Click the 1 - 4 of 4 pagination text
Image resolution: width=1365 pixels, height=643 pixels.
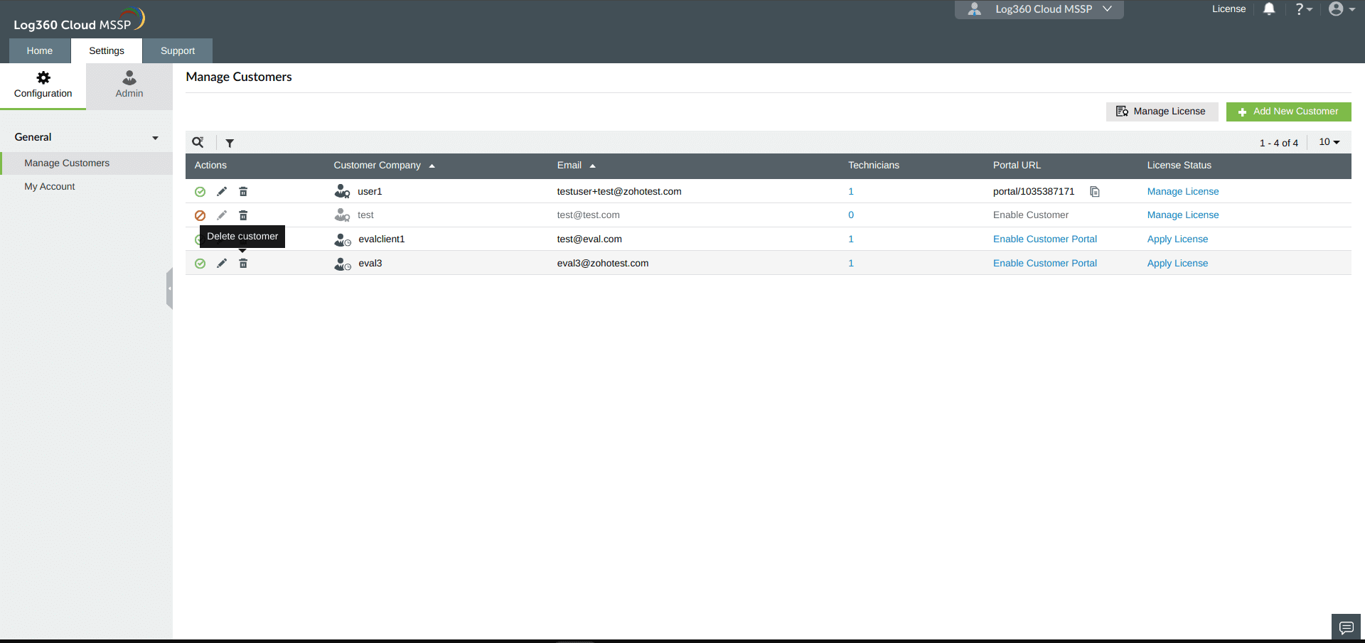(1278, 143)
